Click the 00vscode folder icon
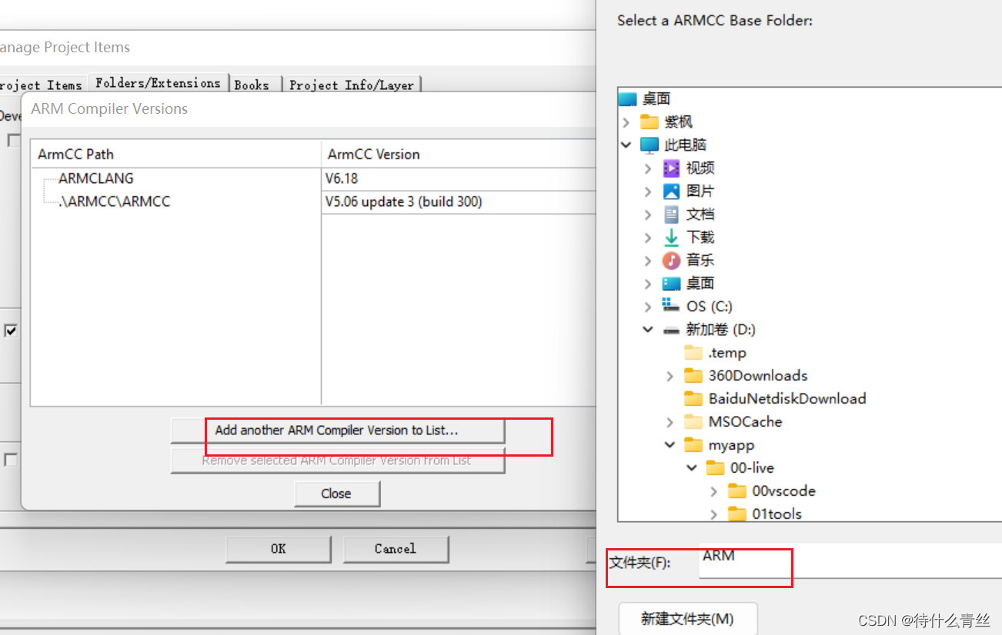This screenshot has height=635, width=1002. click(x=737, y=490)
